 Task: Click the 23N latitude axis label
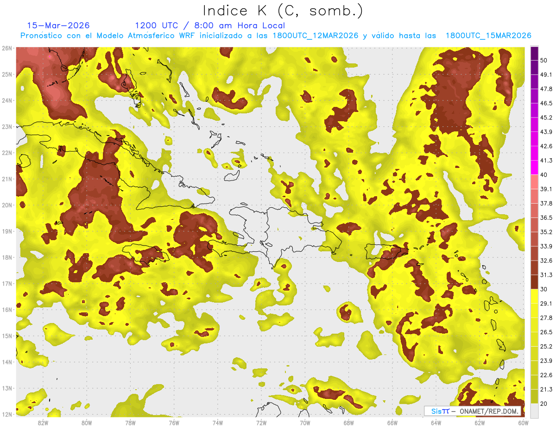7,127
